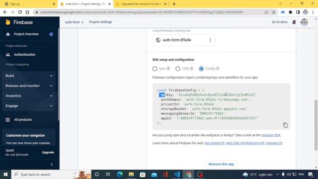Click the CDN help question icon
Viewport: 318px width, 179px height.
point(191,69)
